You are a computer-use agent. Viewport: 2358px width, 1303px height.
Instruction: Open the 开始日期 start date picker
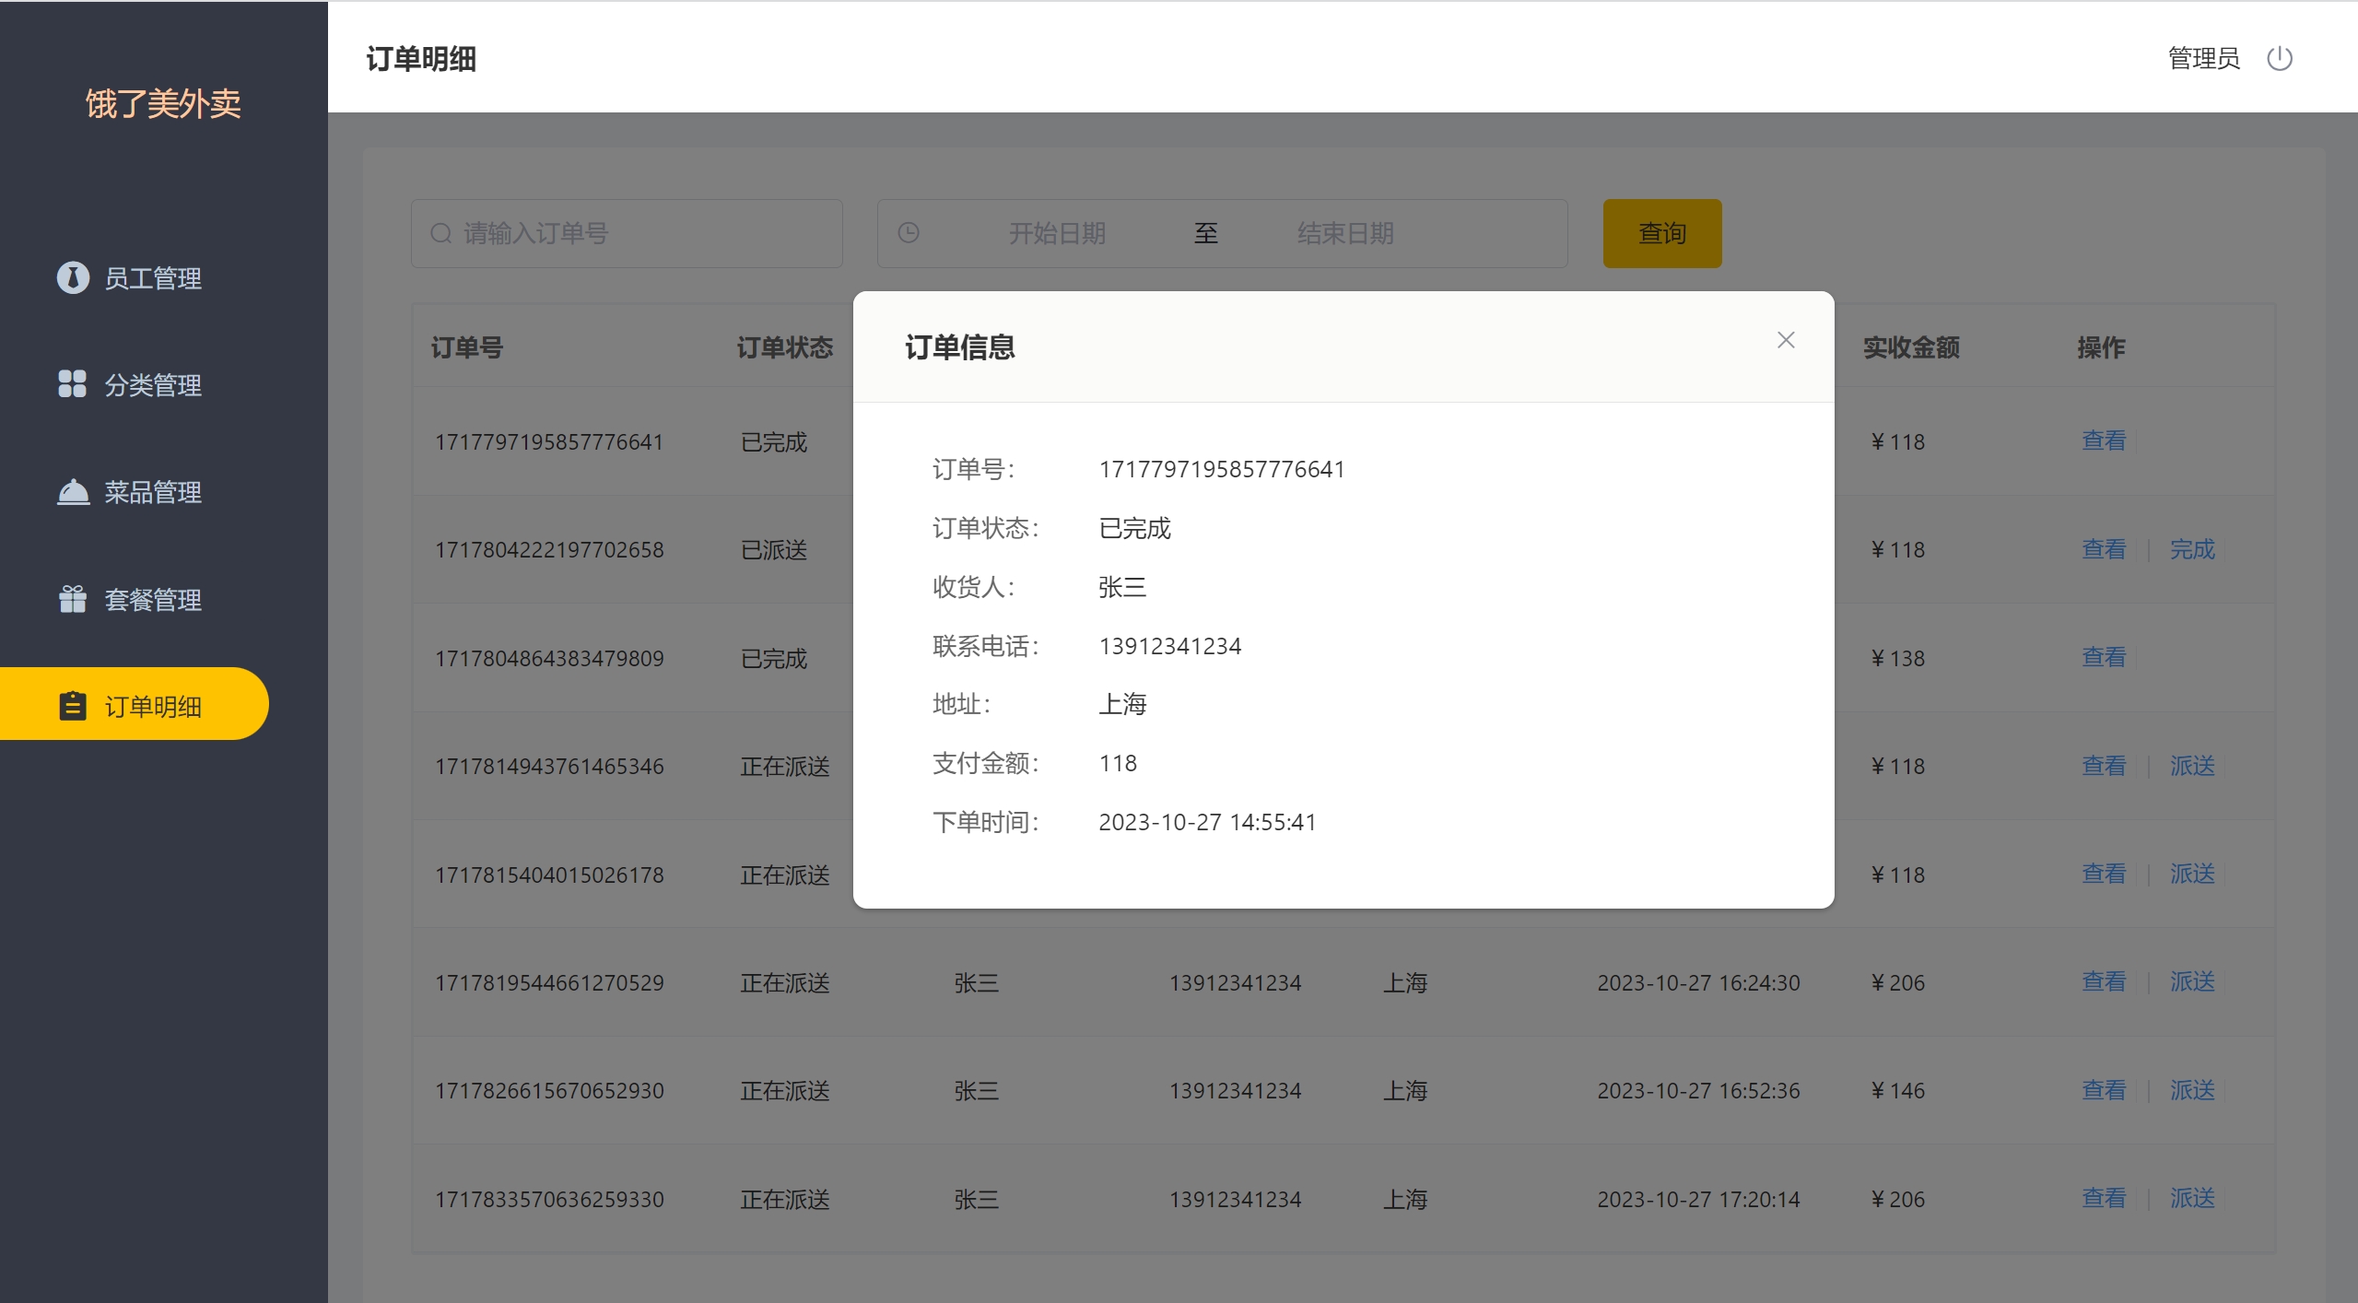(1057, 233)
